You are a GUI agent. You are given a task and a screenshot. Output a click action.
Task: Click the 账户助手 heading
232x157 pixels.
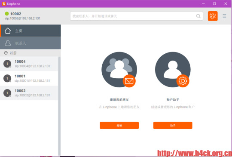[x=173, y=100]
